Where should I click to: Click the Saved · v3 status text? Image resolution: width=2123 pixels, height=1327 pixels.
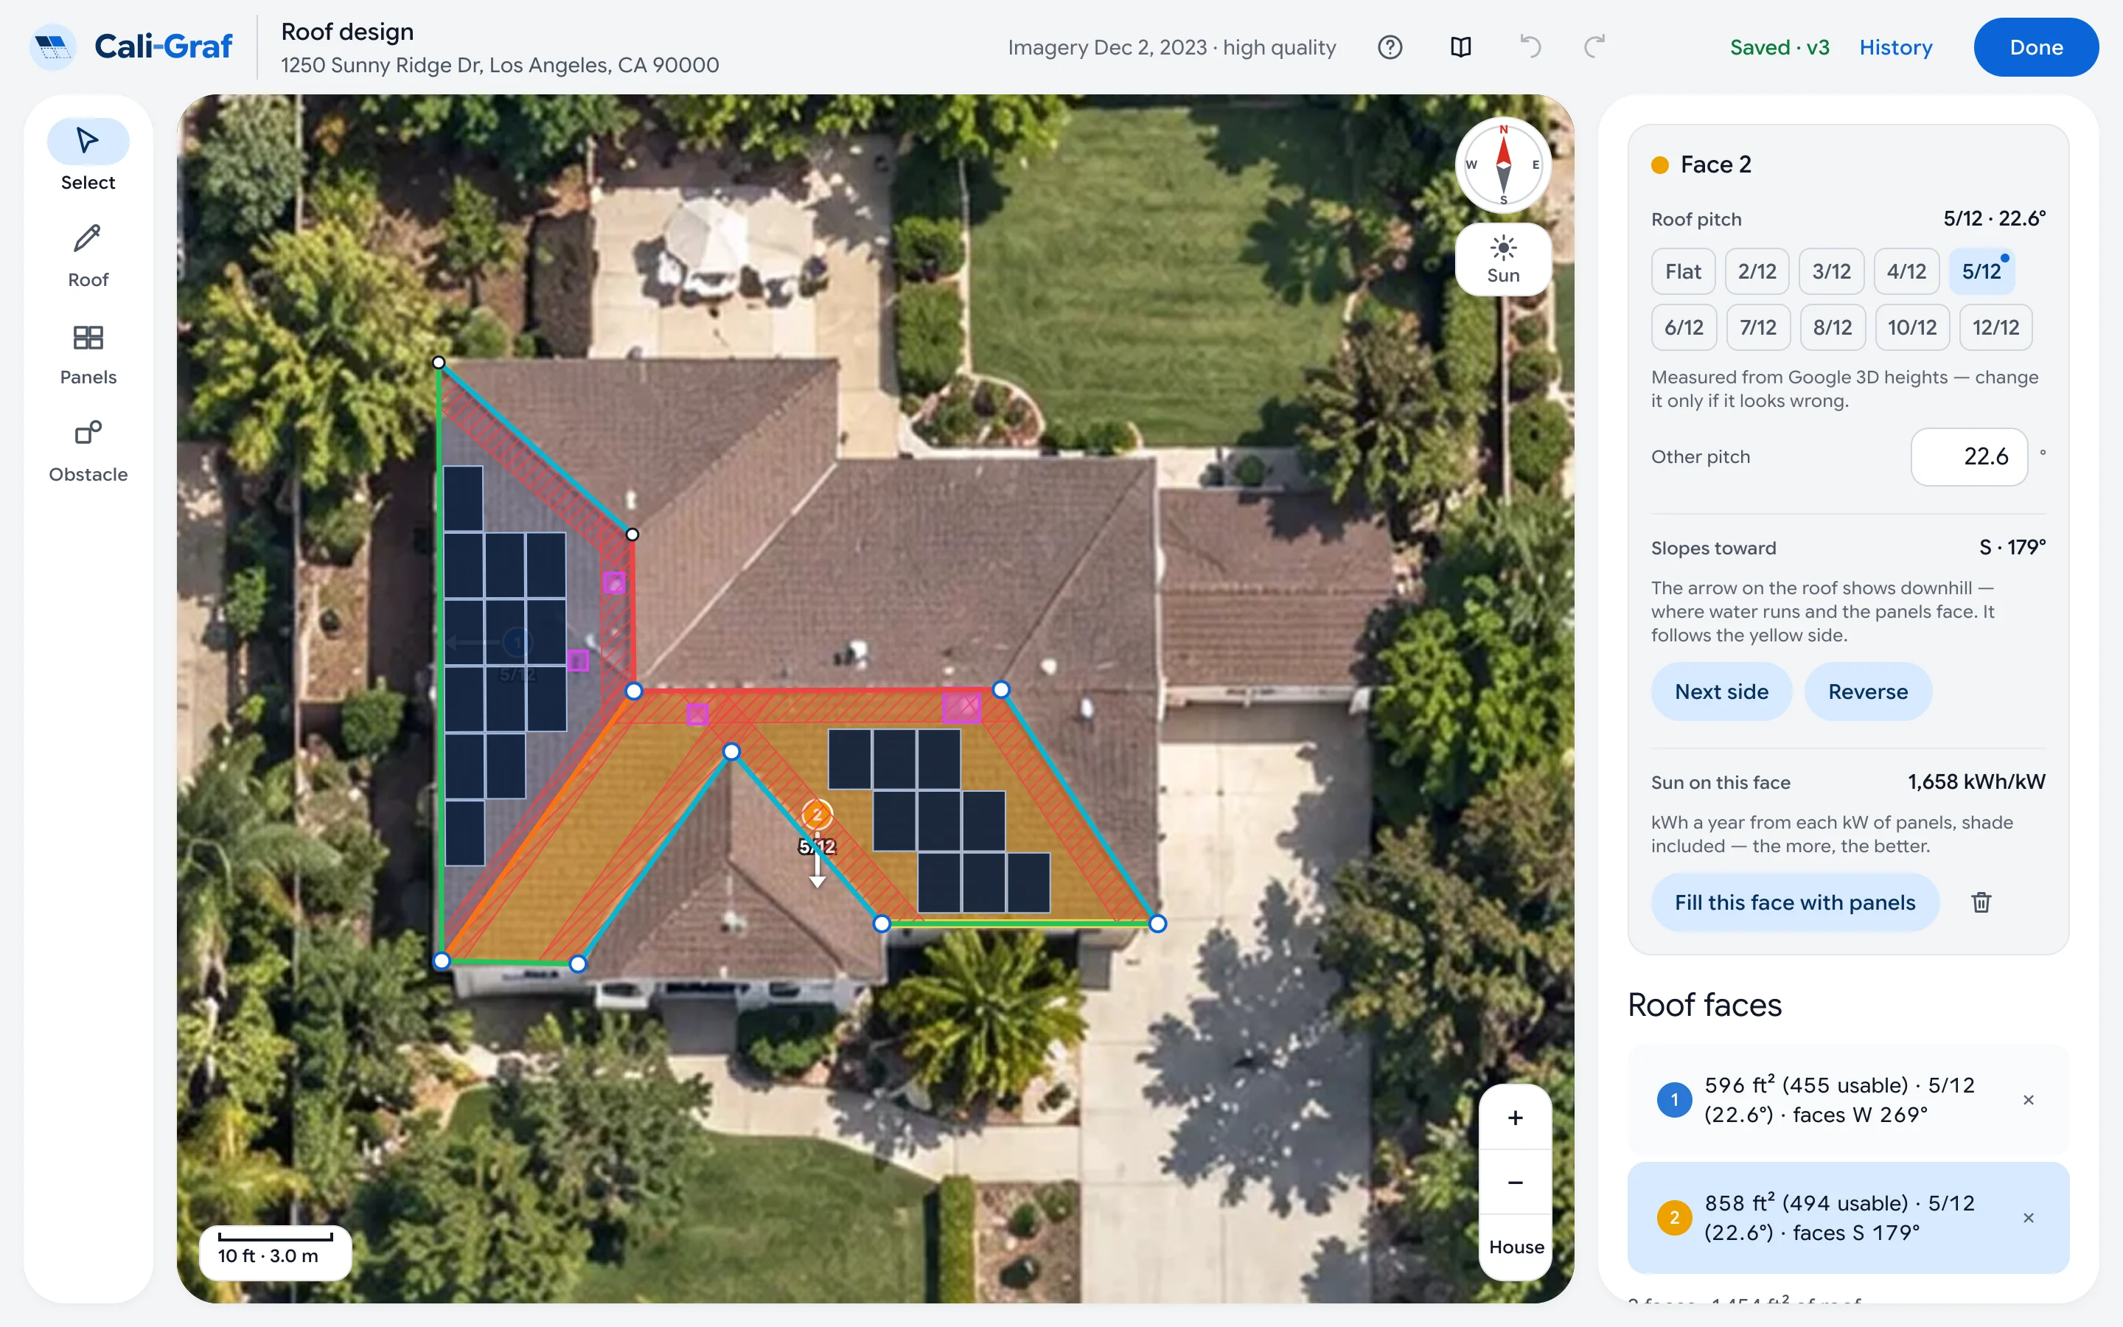[1779, 47]
